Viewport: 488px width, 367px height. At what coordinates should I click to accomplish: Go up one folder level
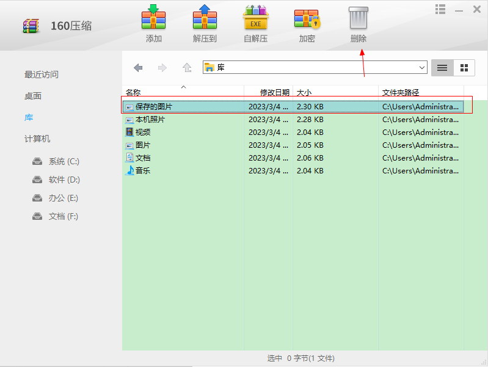point(187,67)
